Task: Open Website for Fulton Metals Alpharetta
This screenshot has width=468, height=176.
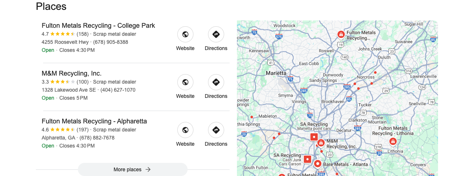Action: coord(185,130)
